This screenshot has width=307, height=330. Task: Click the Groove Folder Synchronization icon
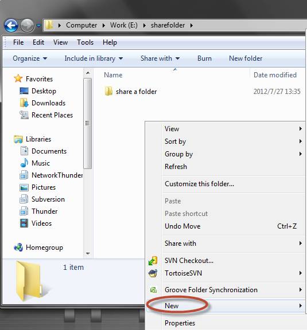pyautogui.click(x=153, y=290)
